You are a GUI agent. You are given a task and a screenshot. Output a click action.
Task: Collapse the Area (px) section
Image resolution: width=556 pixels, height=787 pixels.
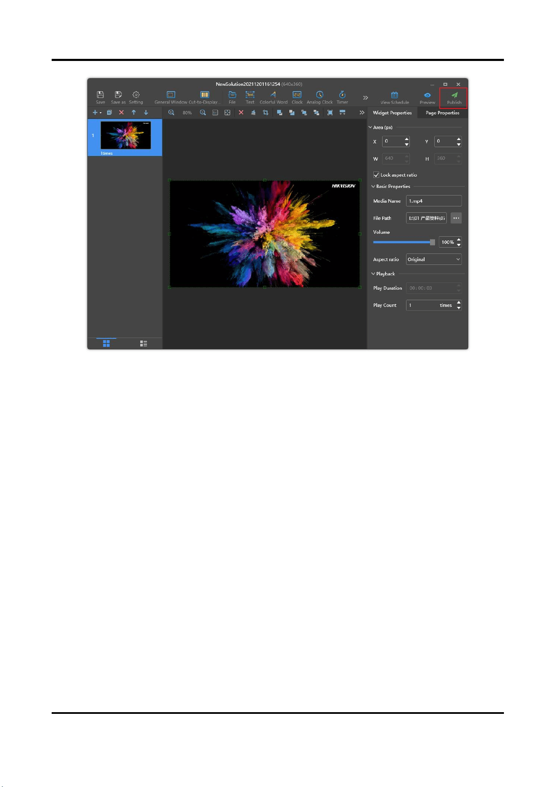(370, 127)
